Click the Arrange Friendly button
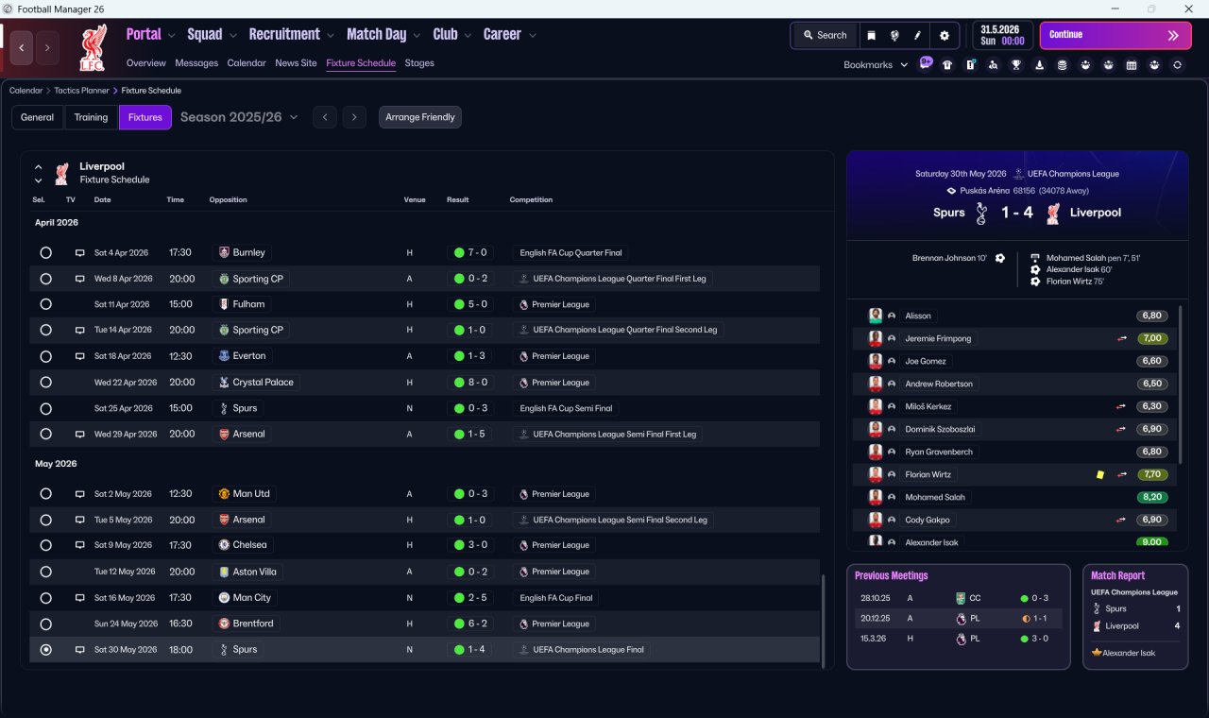Screen dimensions: 1209x718 pyautogui.click(x=420, y=117)
